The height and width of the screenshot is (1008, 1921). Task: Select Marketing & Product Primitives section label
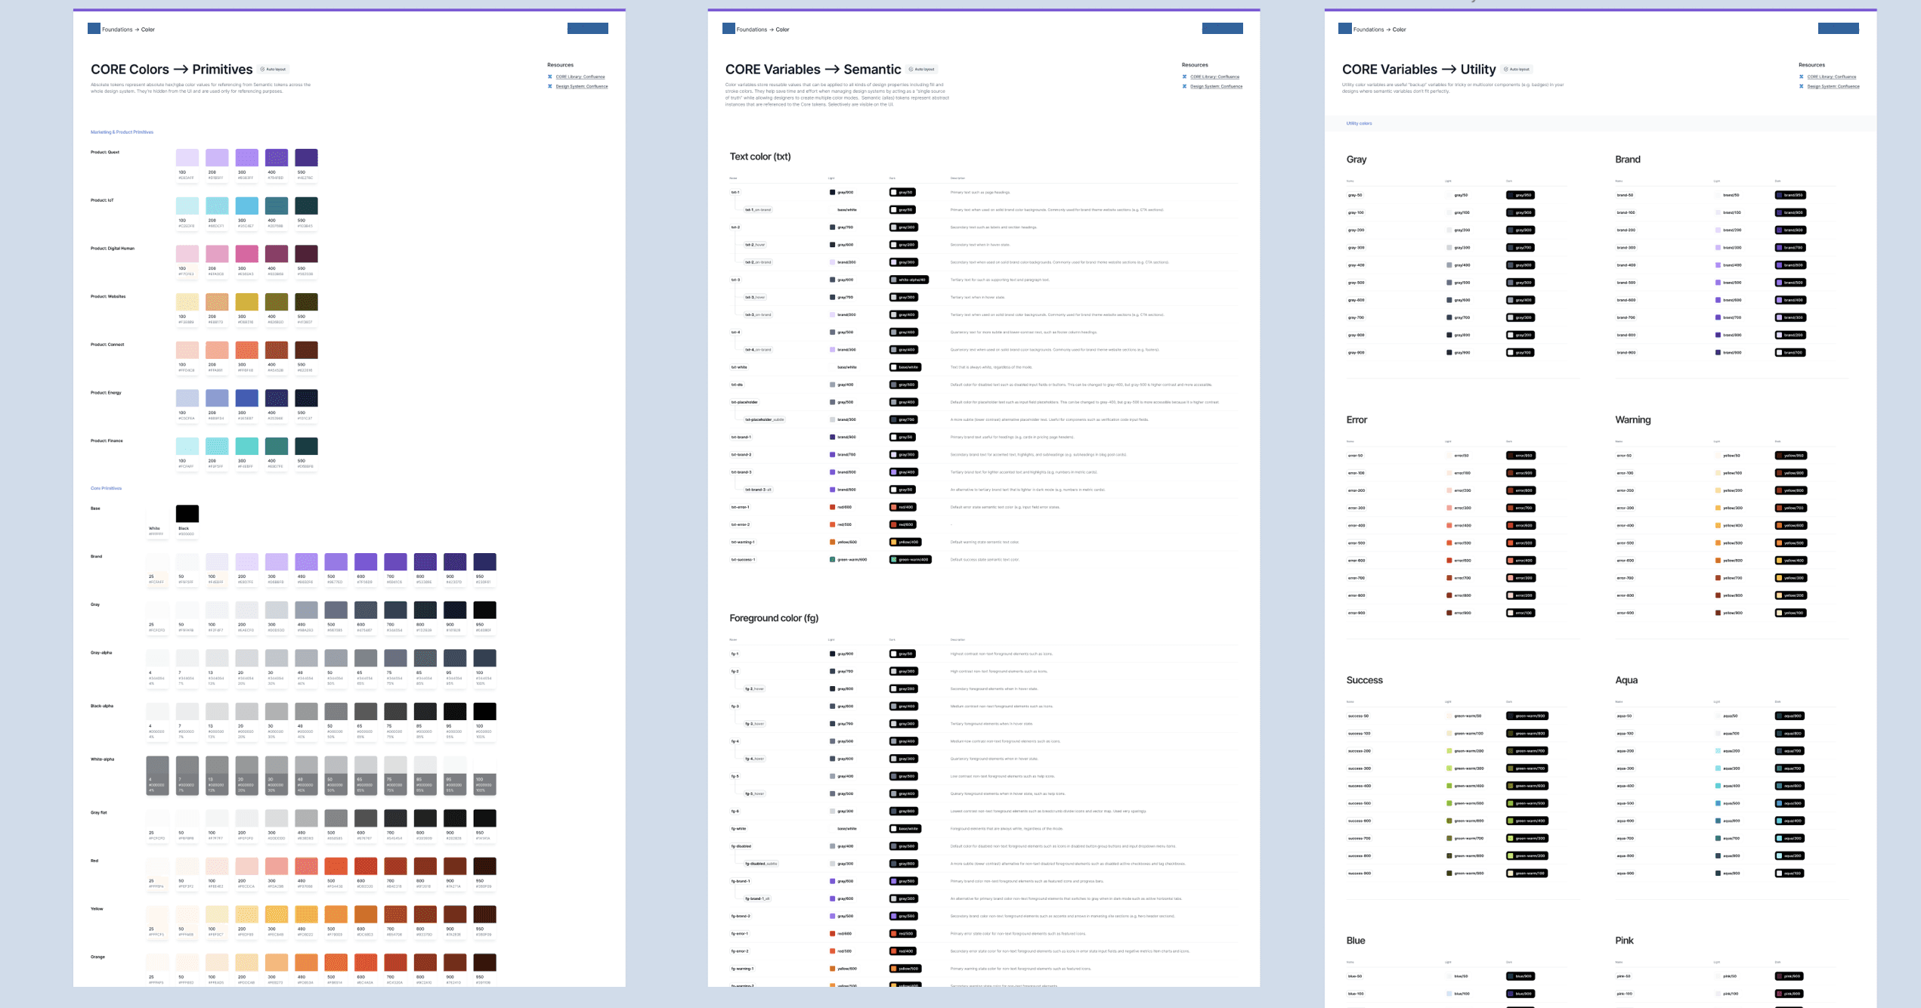(122, 132)
